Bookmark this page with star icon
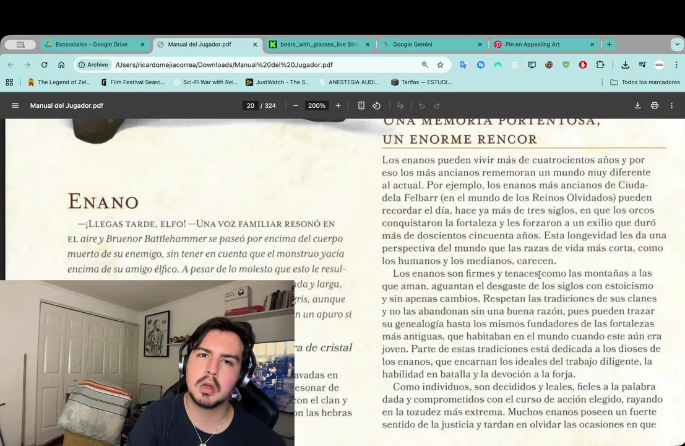The width and height of the screenshot is (685, 446). pos(441,64)
